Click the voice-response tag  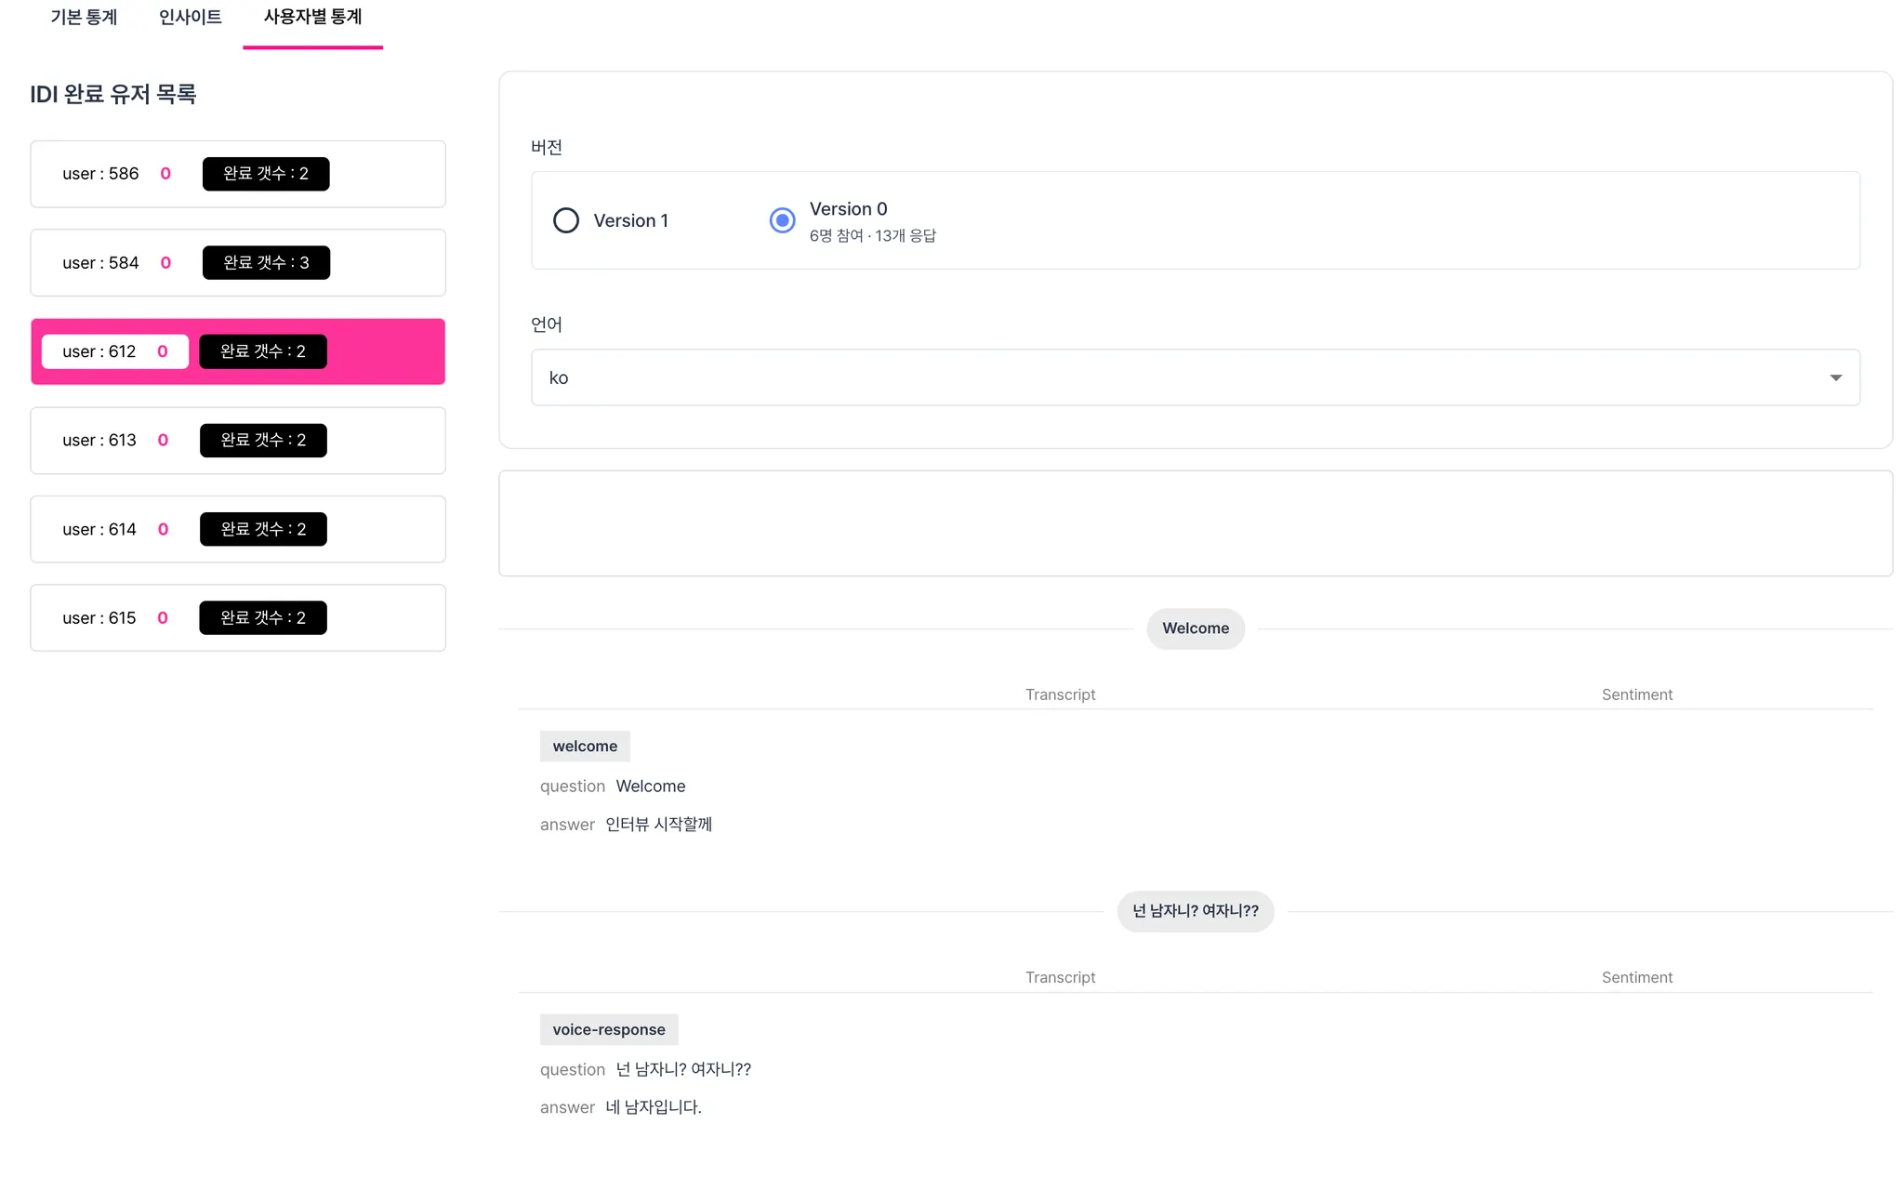coord(609,1029)
